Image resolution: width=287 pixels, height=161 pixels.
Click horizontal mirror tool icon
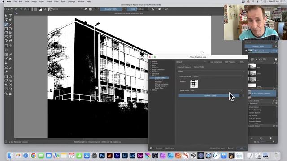coord(152,9)
